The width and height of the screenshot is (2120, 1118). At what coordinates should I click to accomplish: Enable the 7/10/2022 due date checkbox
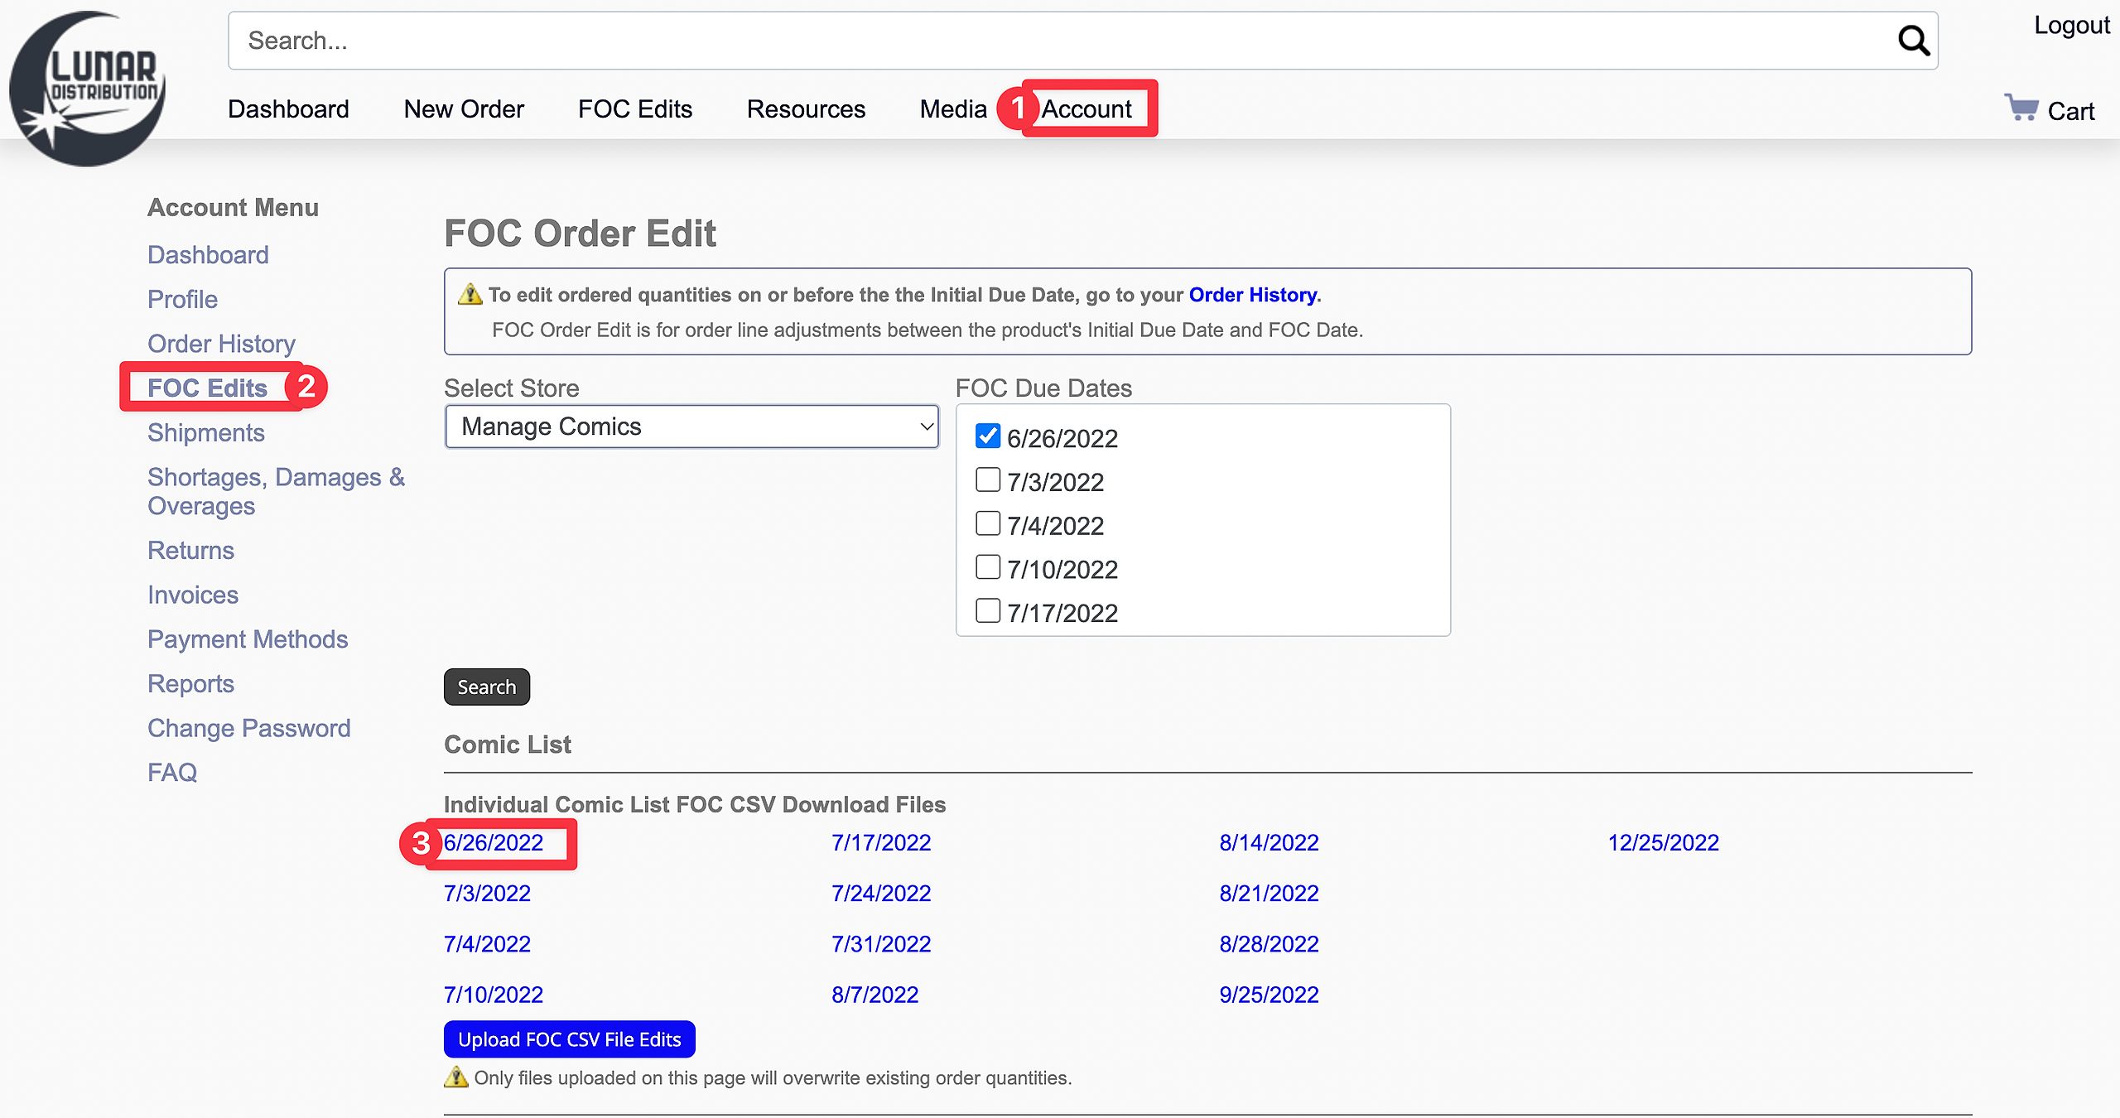click(987, 567)
